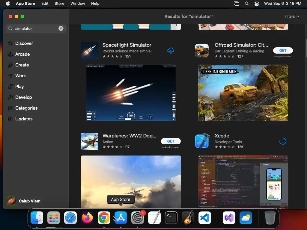Open the Help menu
The width and height of the screenshot is (307, 230).
tap(95, 3)
